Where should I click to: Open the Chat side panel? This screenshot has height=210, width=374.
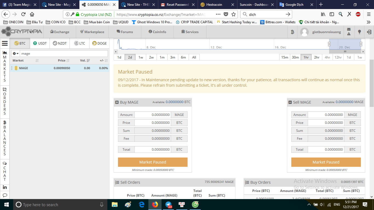(x=5, y=171)
